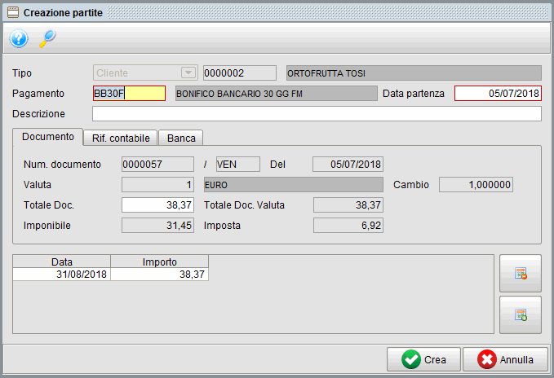The height and width of the screenshot is (378, 554).
Task: Click the Creazione partite window icon
Action: 13,13
